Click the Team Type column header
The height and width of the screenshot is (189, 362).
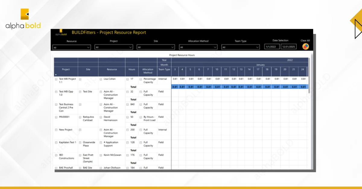point(164,69)
